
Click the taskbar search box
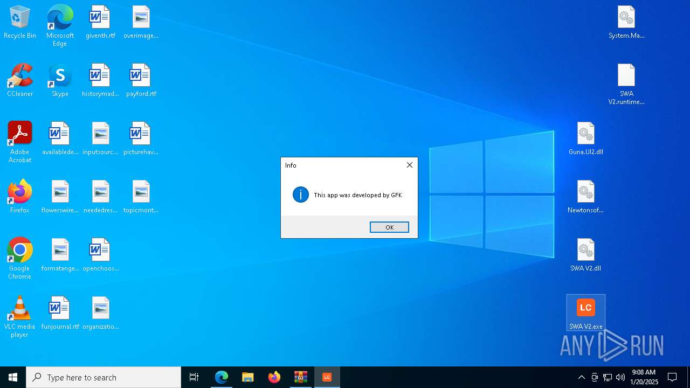(103, 377)
